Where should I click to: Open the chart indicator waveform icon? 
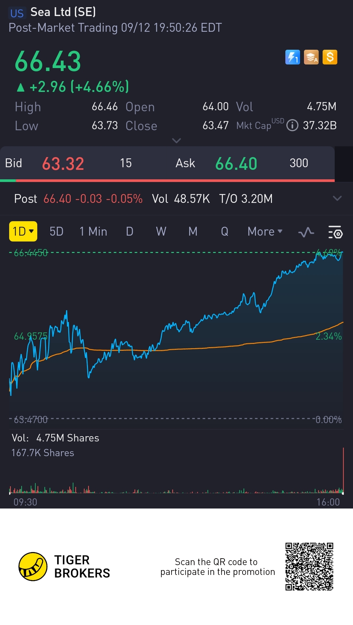click(306, 232)
